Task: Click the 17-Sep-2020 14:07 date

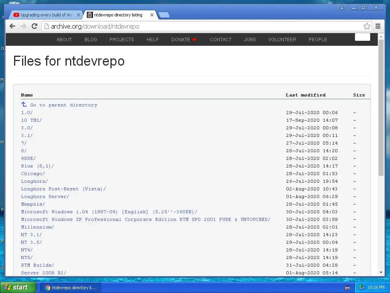Action: (x=312, y=120)
